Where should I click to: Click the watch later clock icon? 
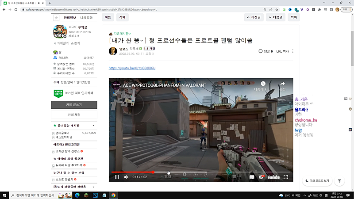(x=263, y=84)
